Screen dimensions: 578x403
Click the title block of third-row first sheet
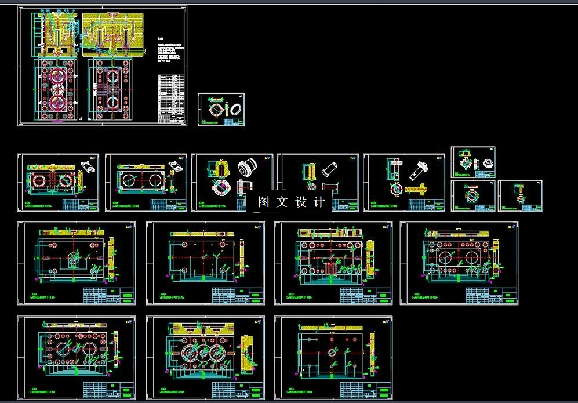click(108, 296)
